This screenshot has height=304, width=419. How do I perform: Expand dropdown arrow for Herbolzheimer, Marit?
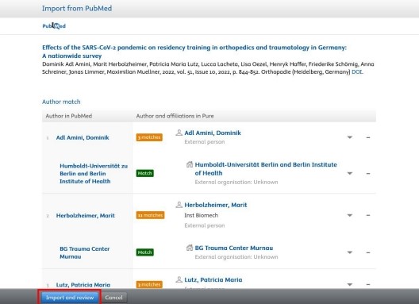pos(349,215)
